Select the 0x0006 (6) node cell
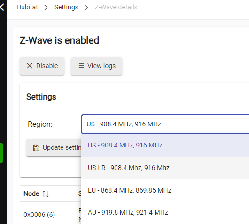The image size is (249, 224). point(39,215)
